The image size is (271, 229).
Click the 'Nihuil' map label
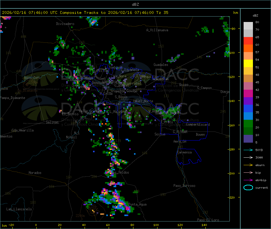(71, 137)
